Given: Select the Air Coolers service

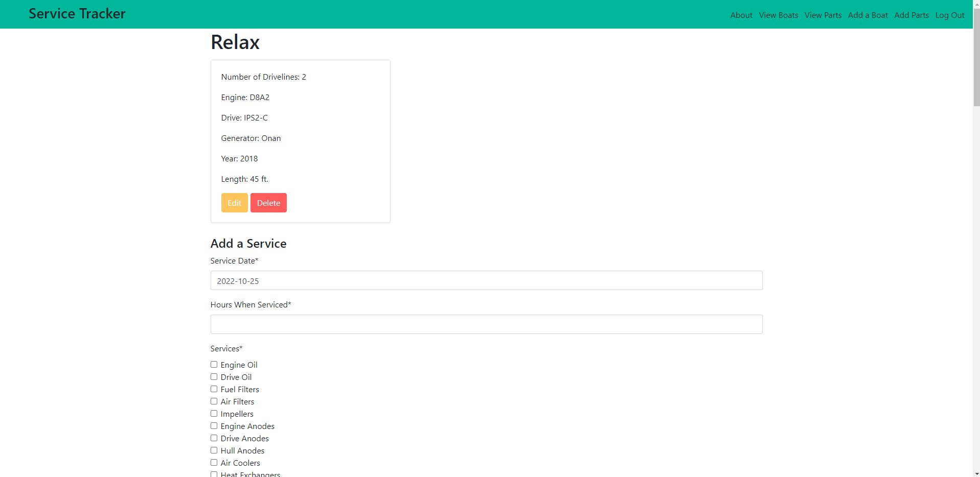Looking at the screenshot, I should (213, 462).
